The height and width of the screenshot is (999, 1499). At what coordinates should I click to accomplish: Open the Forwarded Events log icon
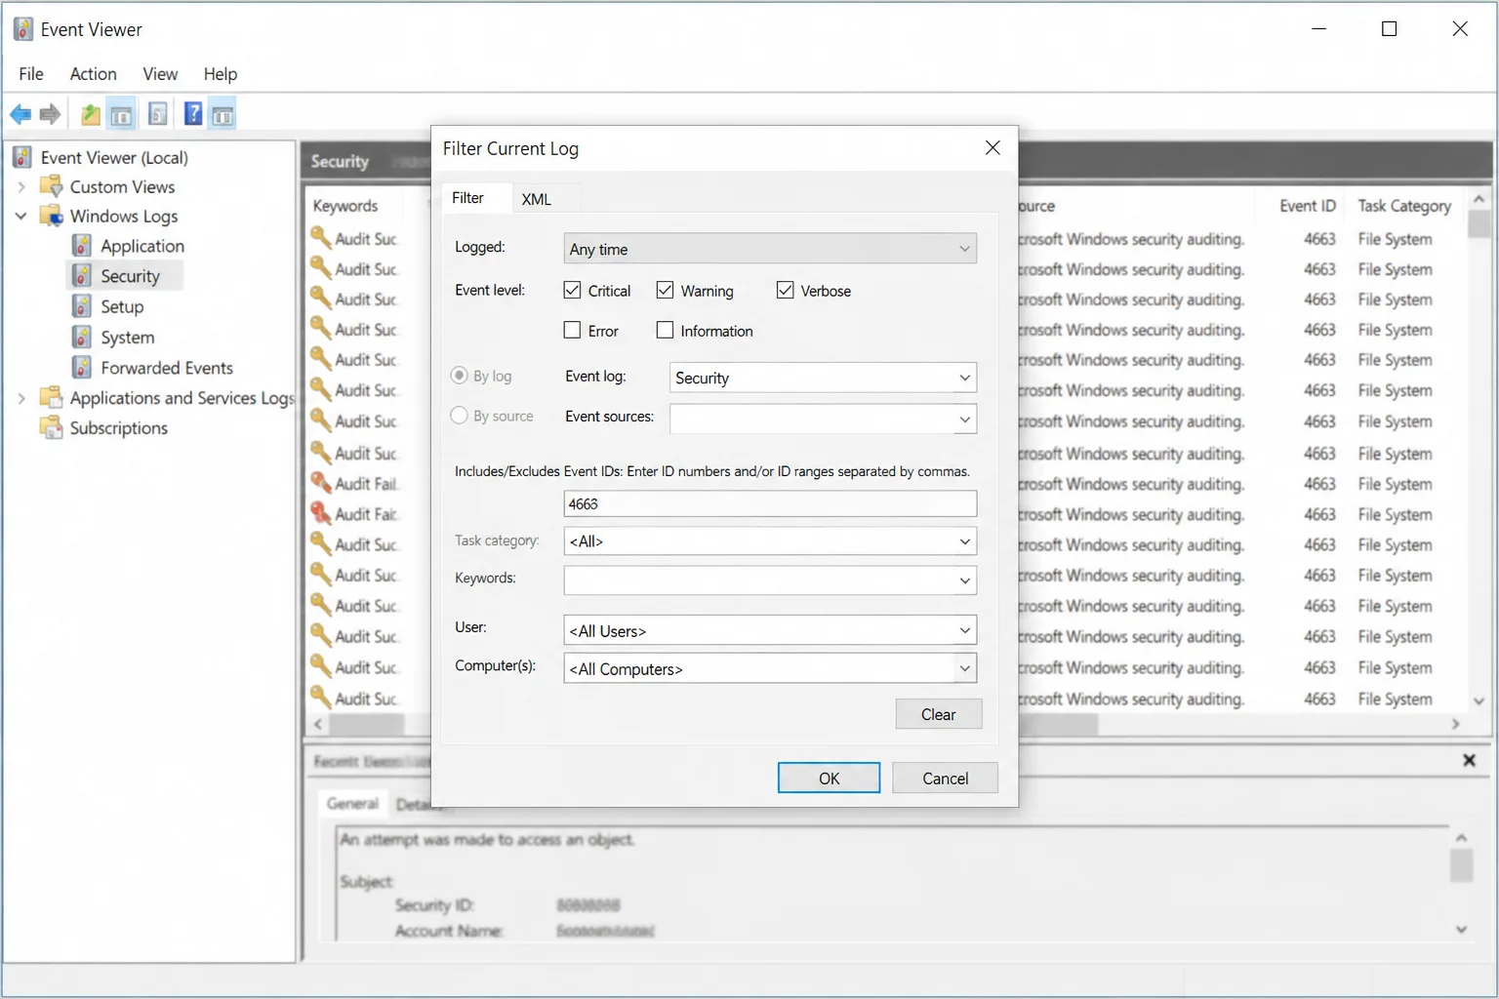[83, 368]
